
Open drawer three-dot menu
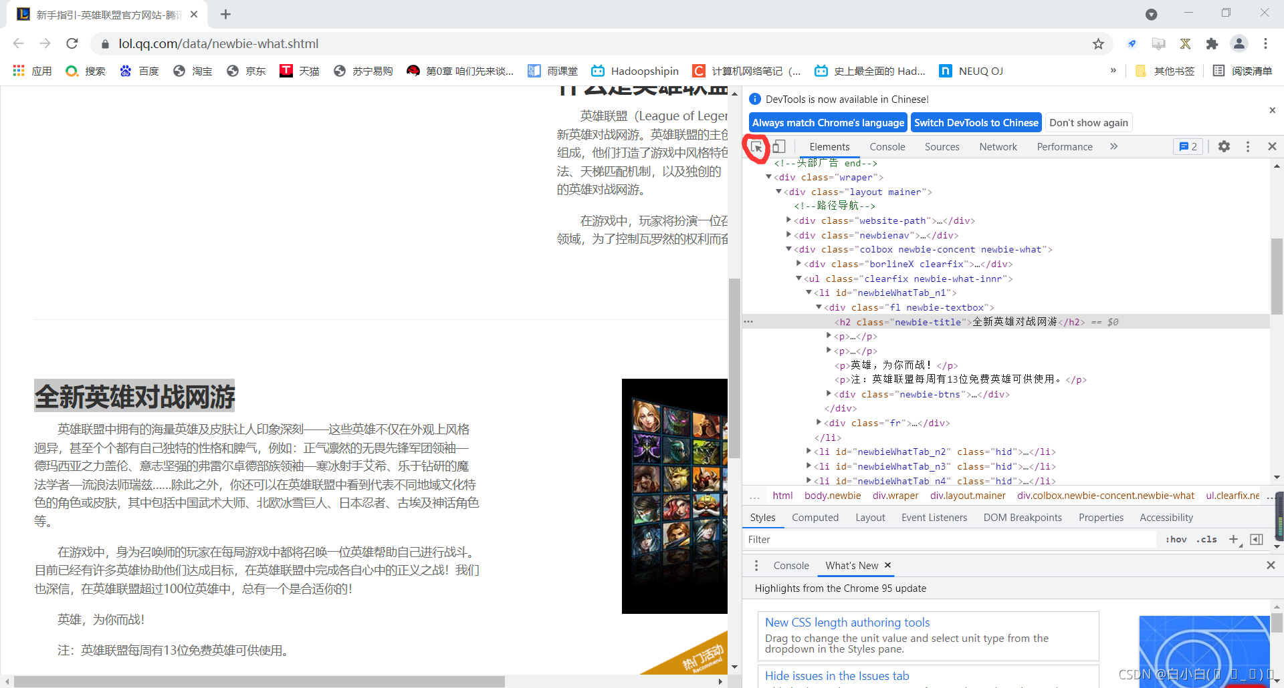click(756, 565)
